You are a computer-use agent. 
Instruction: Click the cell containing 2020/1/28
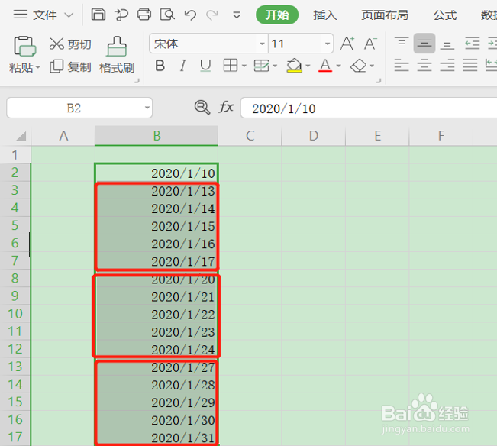click(157, 384)
